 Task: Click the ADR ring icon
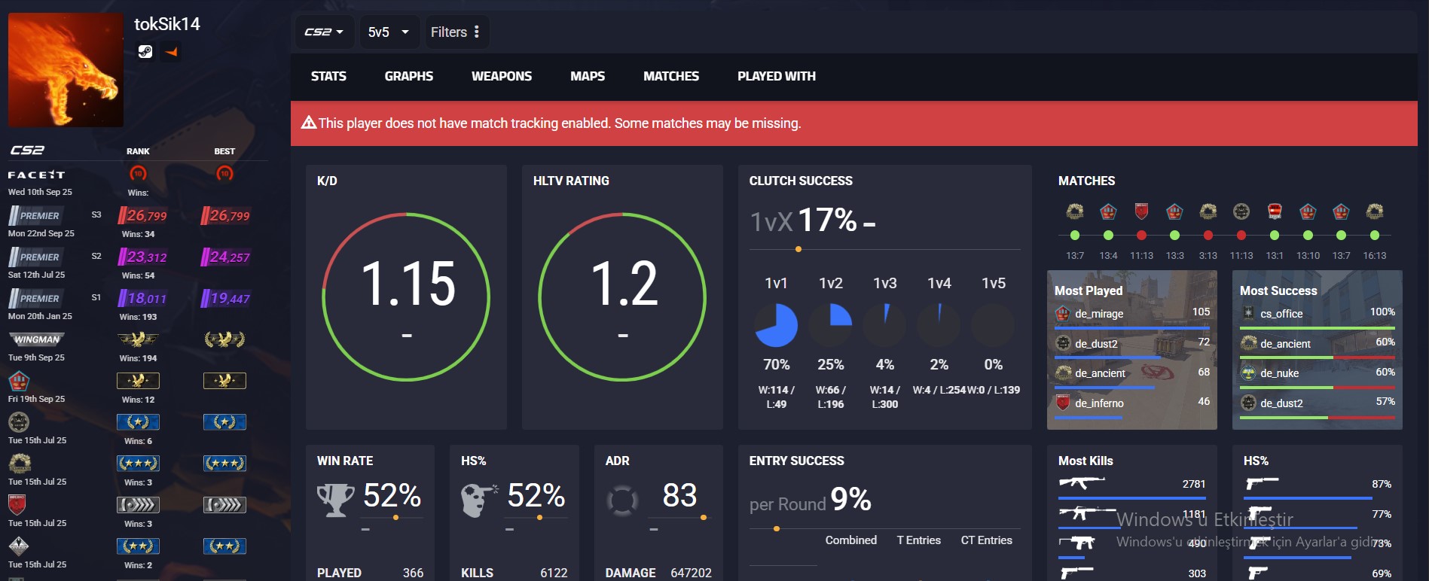pos(622,500)
